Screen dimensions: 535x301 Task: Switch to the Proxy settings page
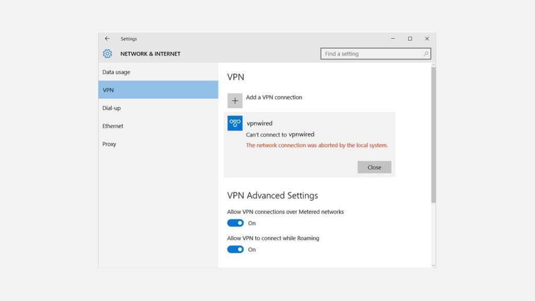tap(109, 144)
